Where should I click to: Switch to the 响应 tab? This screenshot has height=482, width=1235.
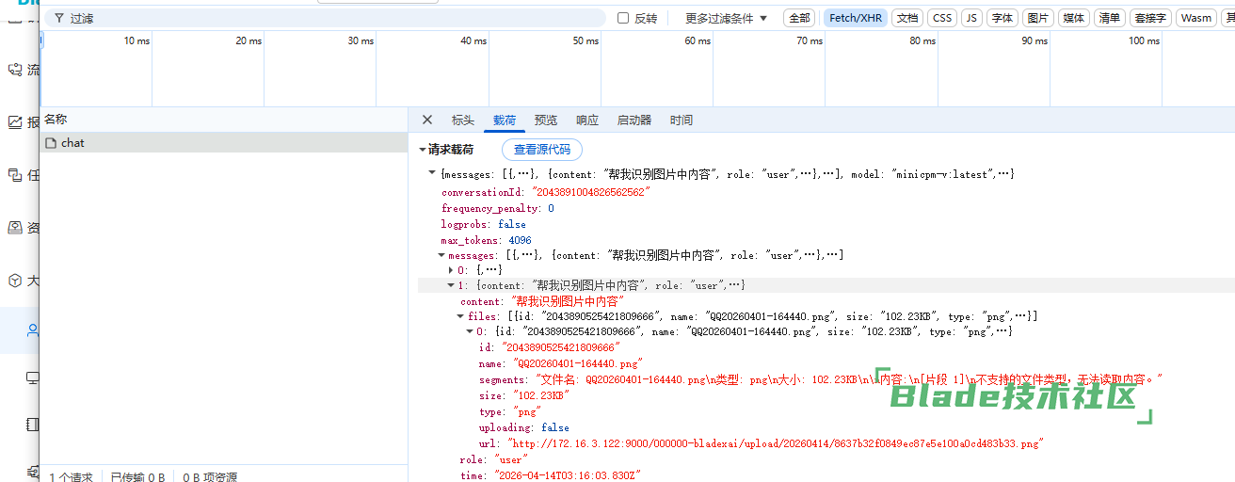587,120
